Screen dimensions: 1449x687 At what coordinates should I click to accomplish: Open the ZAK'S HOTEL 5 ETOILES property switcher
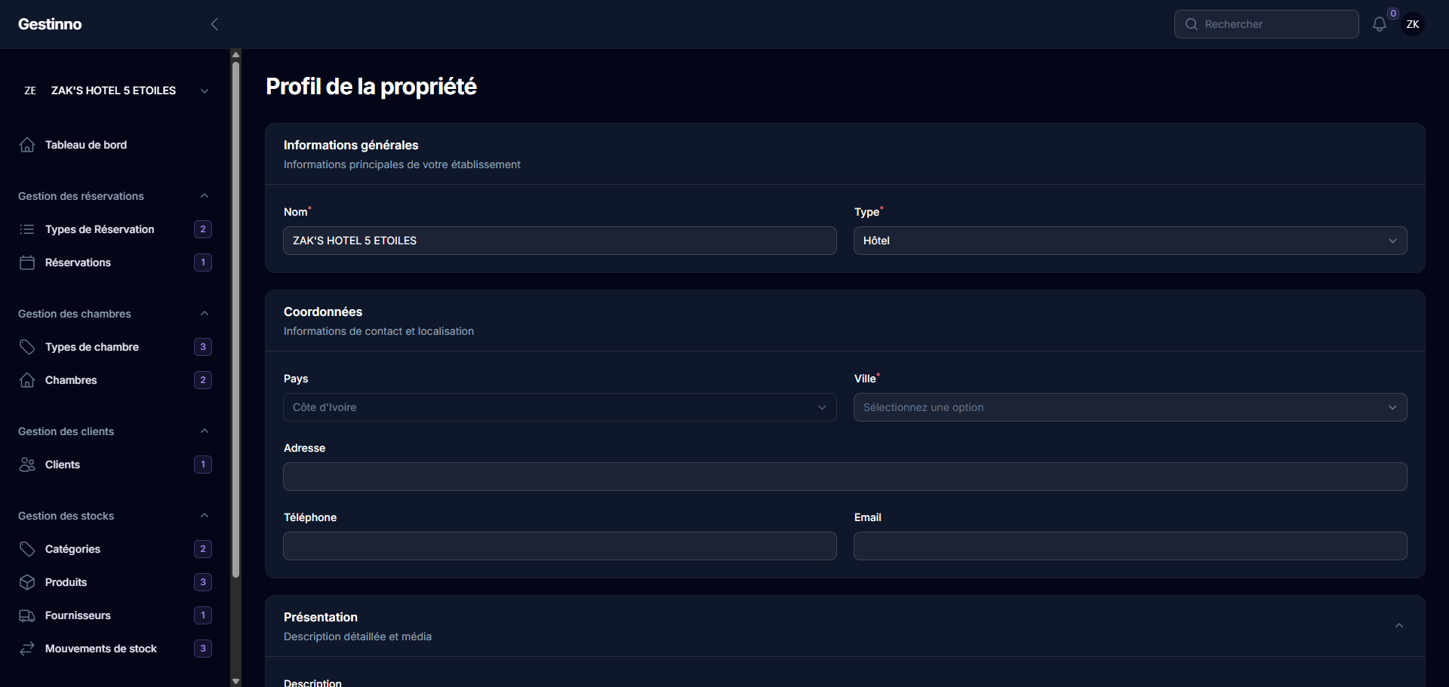[x=115, y=90]
